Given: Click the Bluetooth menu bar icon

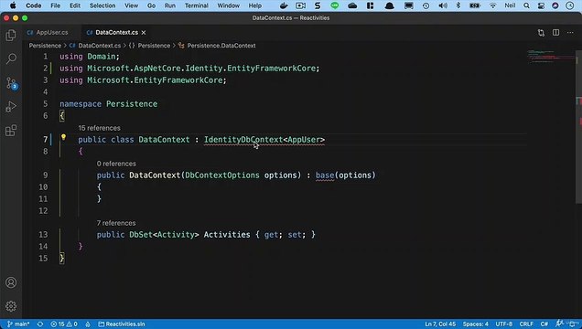Looking at the screenshot, I should [458, 5].
